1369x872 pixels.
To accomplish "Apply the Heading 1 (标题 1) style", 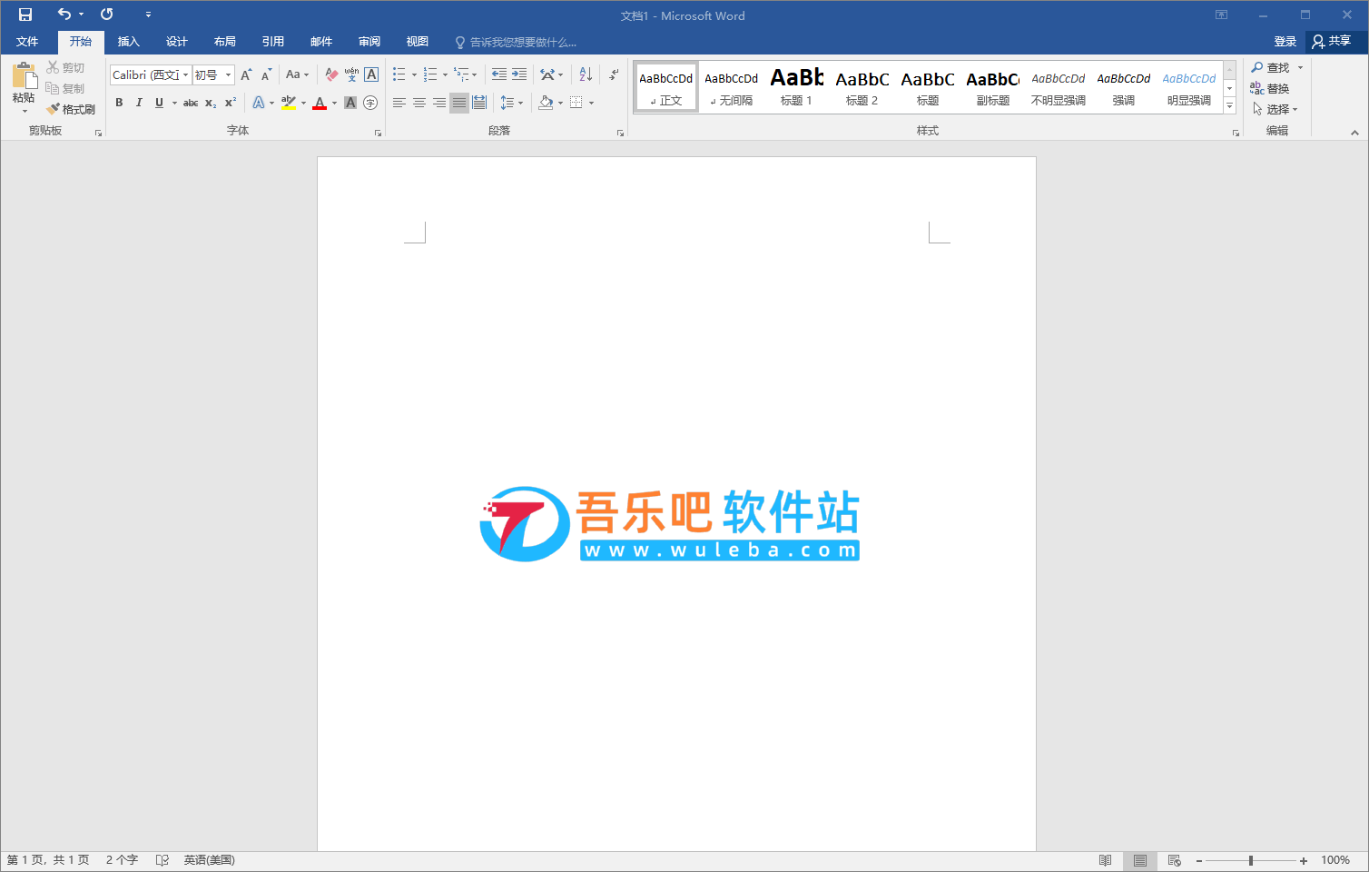I will pos(797,87).
